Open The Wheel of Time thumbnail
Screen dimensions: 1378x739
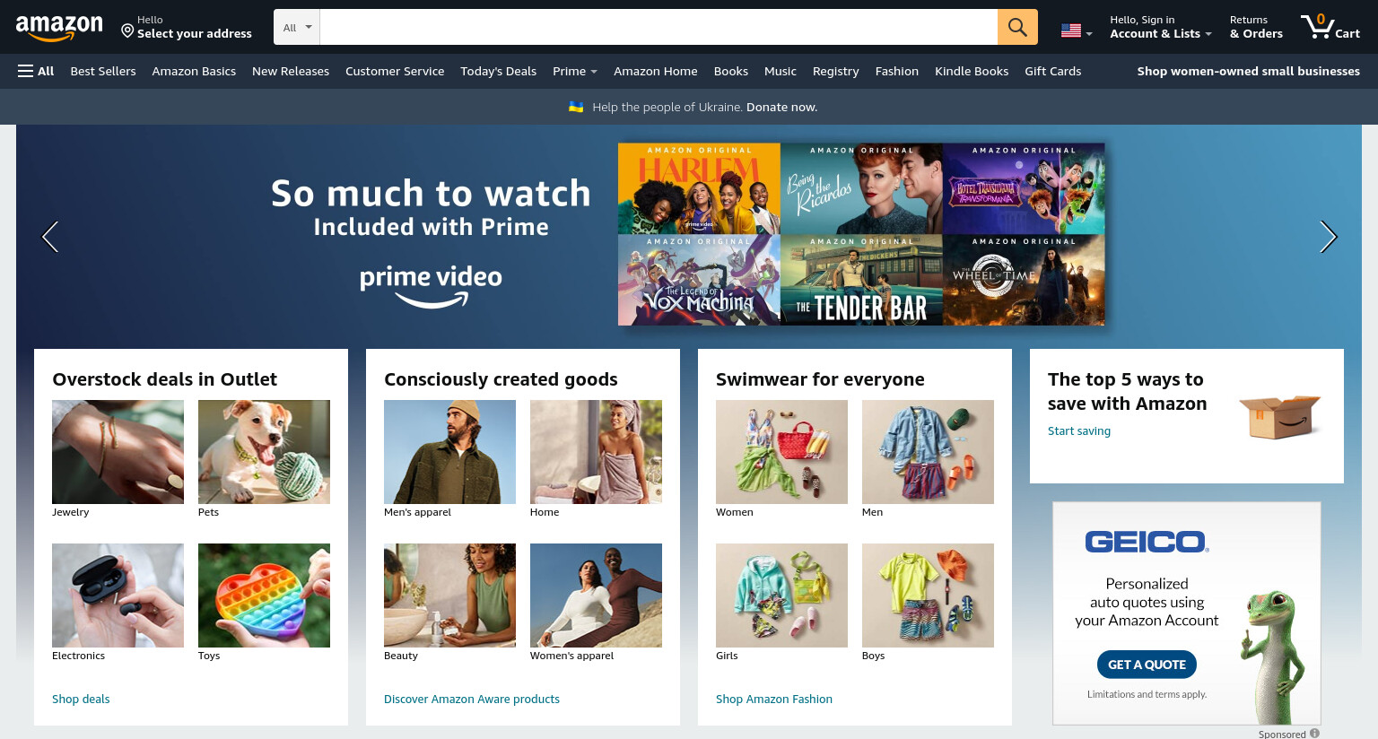(1024, 280)
